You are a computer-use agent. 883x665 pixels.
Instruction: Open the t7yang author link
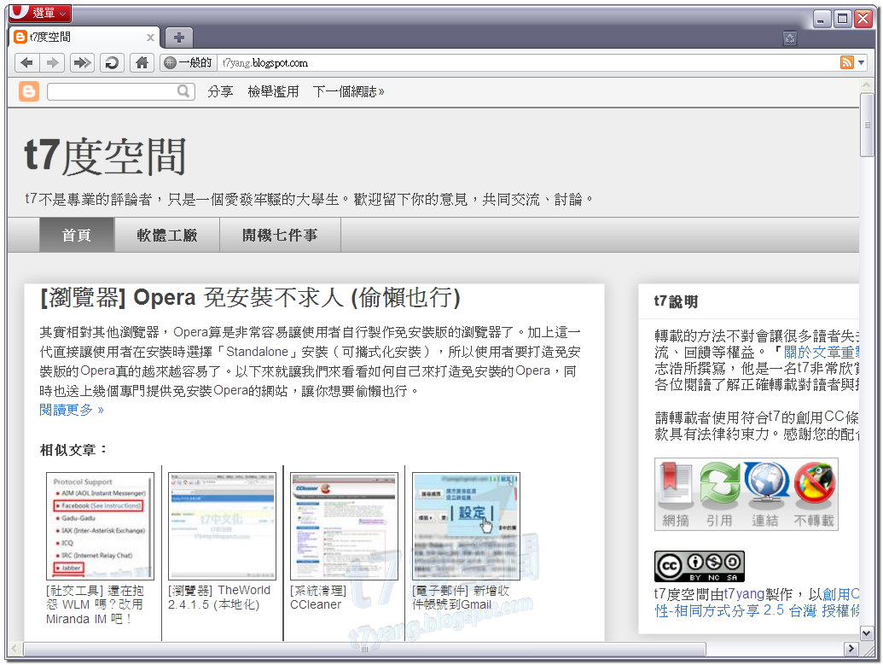point(744,593)
